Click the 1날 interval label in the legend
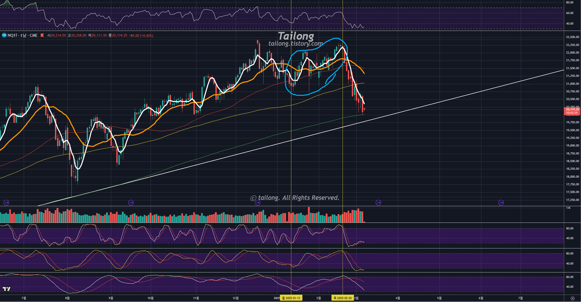581x302 pixels. (23, 35)
